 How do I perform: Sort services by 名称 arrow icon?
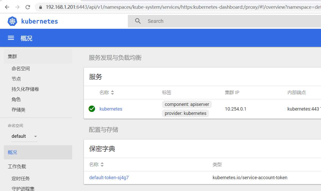tap(112, 93)
